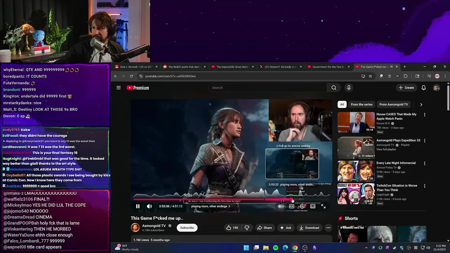The height and width of the screenshot is (253, 450).
Task: Open the Asmongold TV channel avatar
Action: (135, 228)
